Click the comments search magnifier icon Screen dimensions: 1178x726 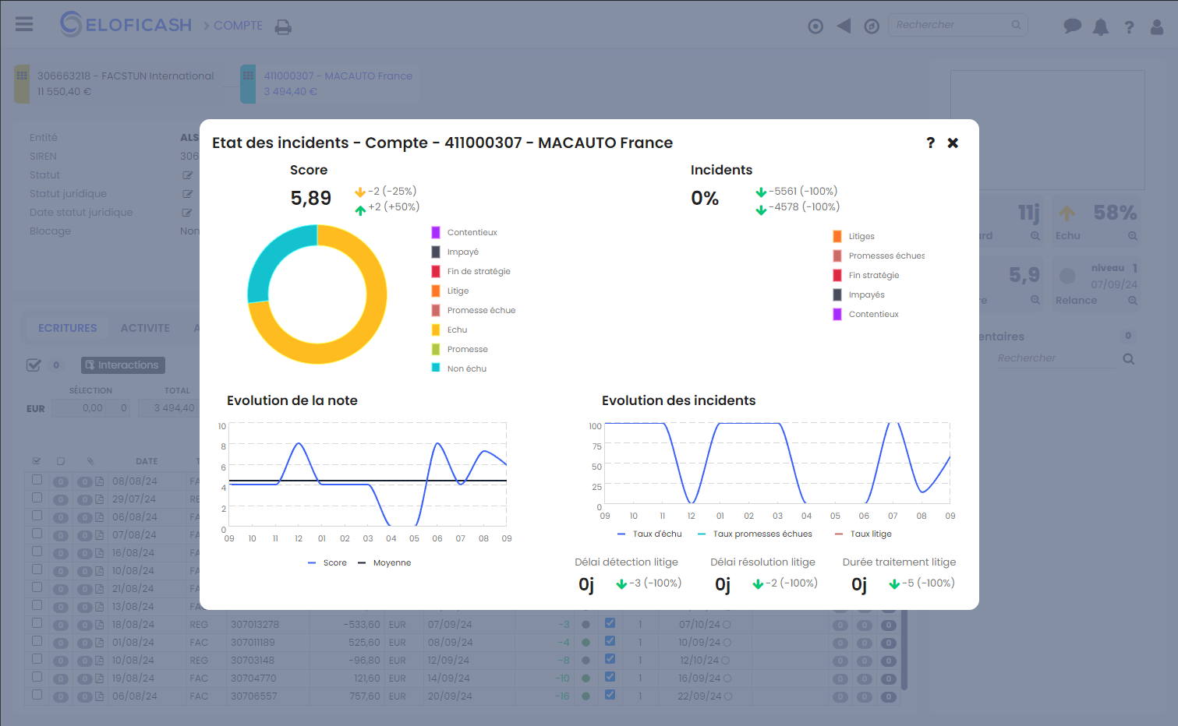1128,359
